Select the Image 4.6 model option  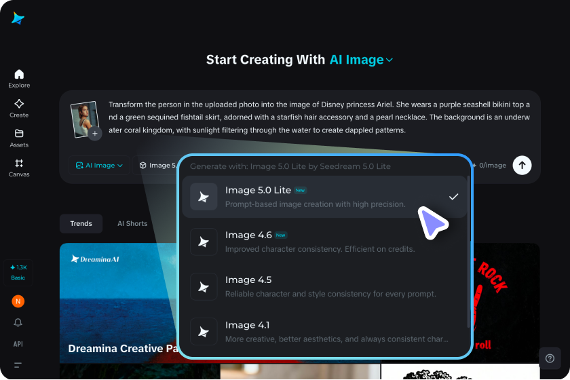(324, 242)
